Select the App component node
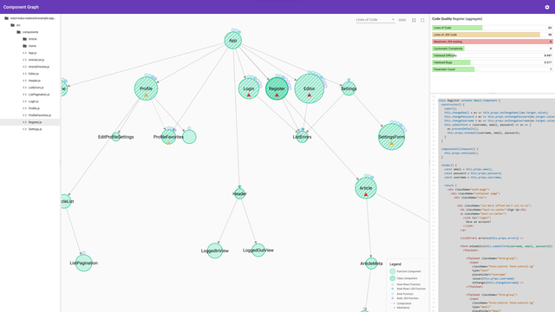This screenshot has width=555, height=312. (x=233, y=41)
